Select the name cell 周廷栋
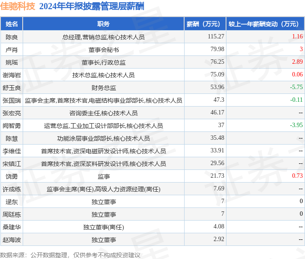The width and height of the screenshot is (305, 259). [x=12, y=214]
